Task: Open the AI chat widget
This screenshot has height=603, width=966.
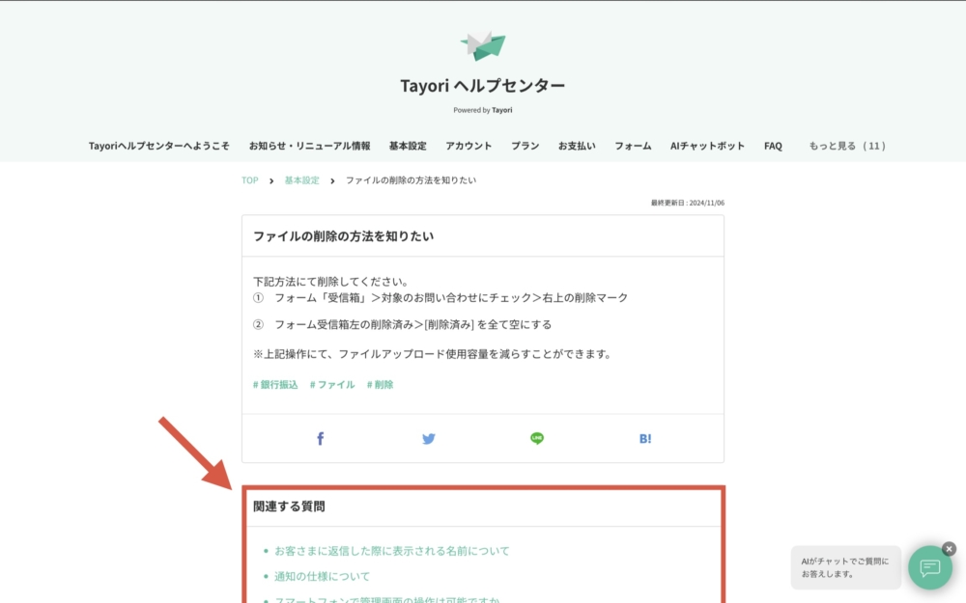Action: click(x=929, y=567)
